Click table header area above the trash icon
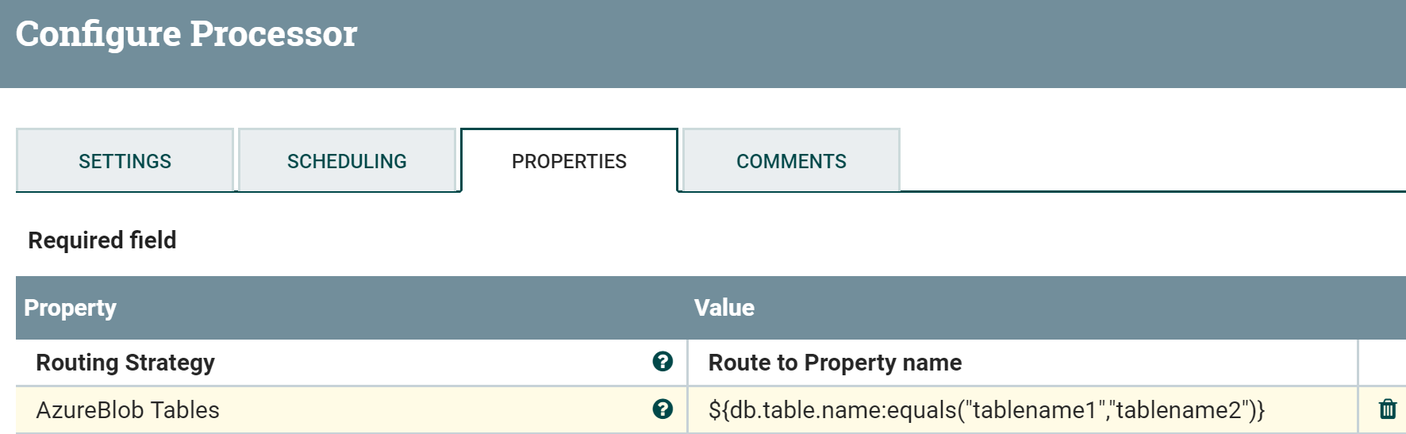 pyautogui.click(x=1382, y=308)
